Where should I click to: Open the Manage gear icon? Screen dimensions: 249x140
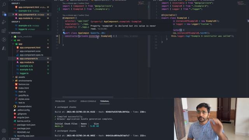pyautogui.click(x=4, y=139)
